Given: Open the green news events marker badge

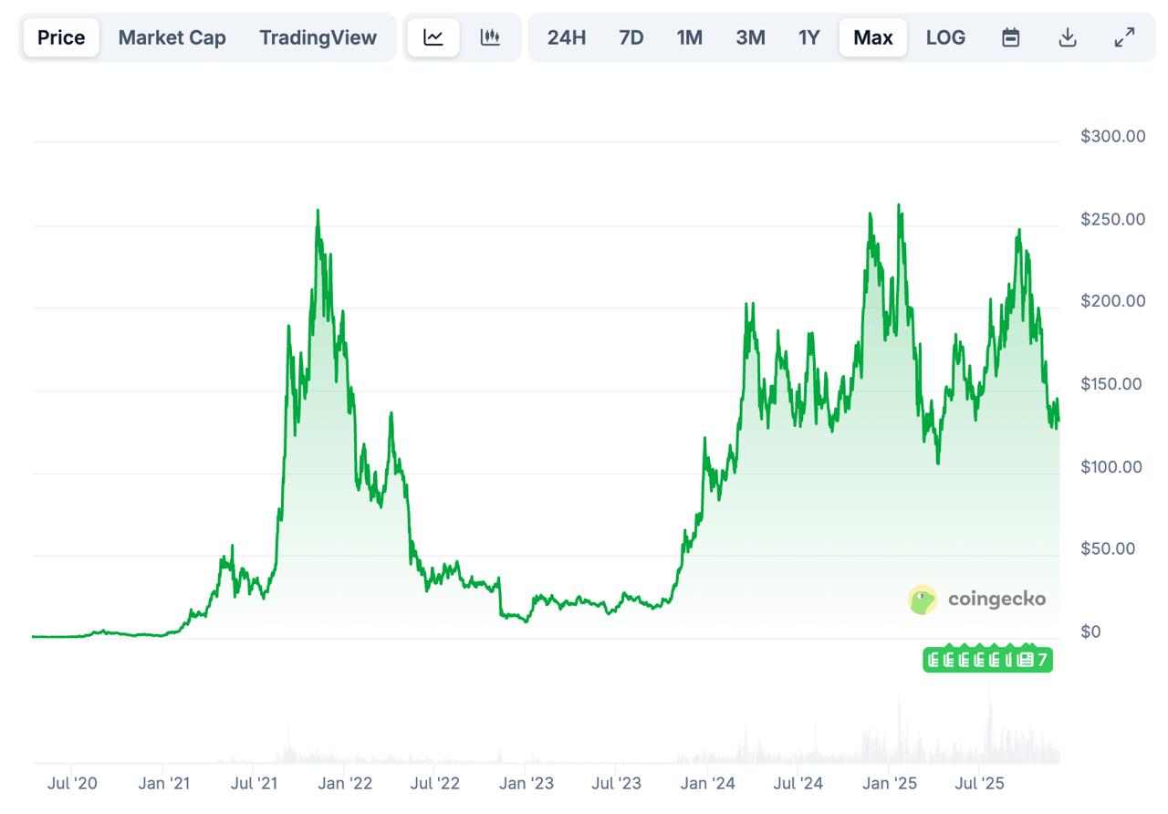Looking at the screenshot, I should 986,658.
